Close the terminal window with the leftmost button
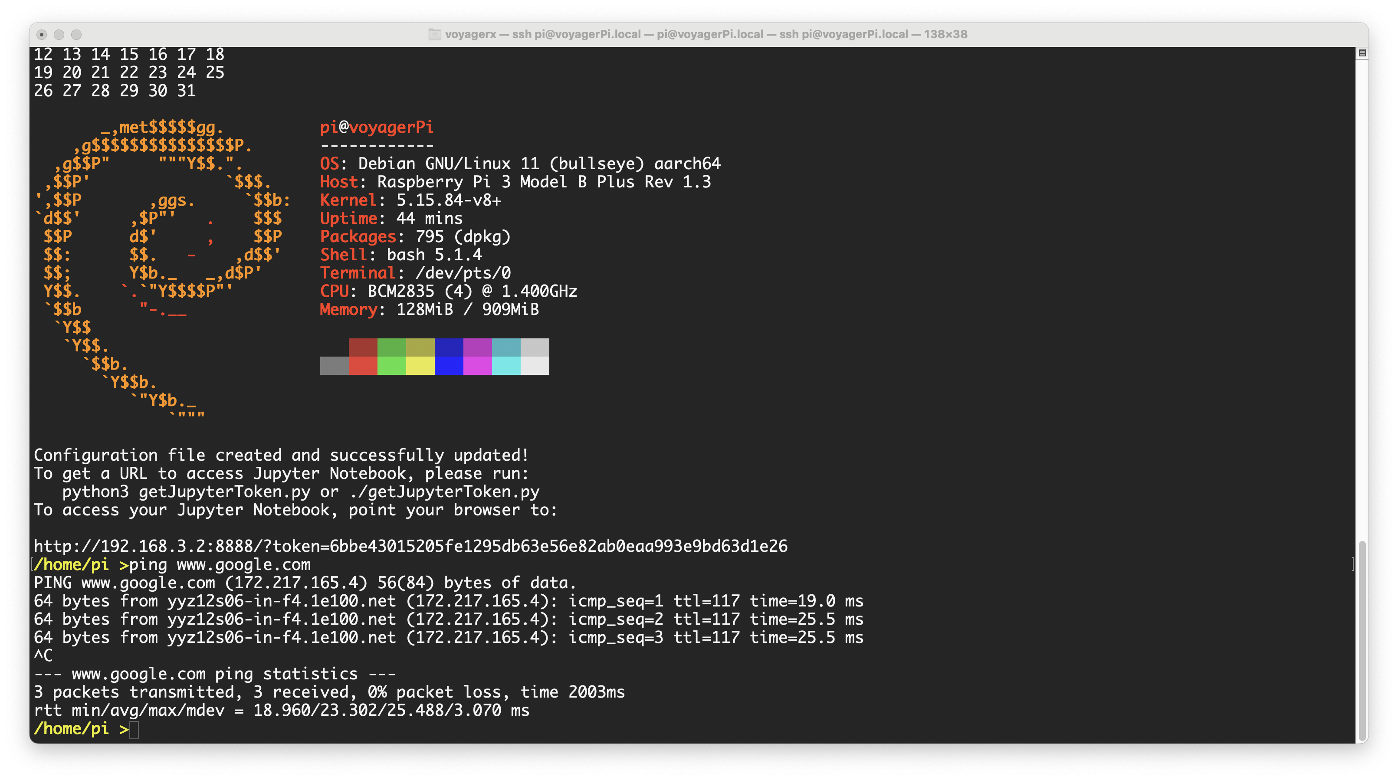This screenshot has height=780, width=1398. 42,35
